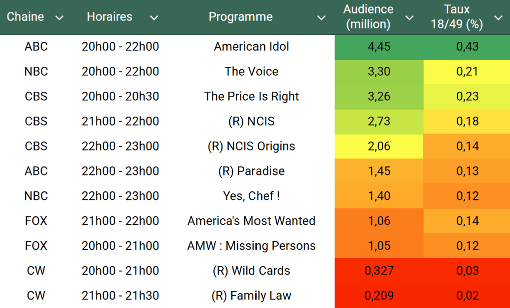Image resolution: width=510 pixels, height=308 pixels.
Task: Open the Taux 18/49 (%) dropdown arrow
Action: pos(498,18)
